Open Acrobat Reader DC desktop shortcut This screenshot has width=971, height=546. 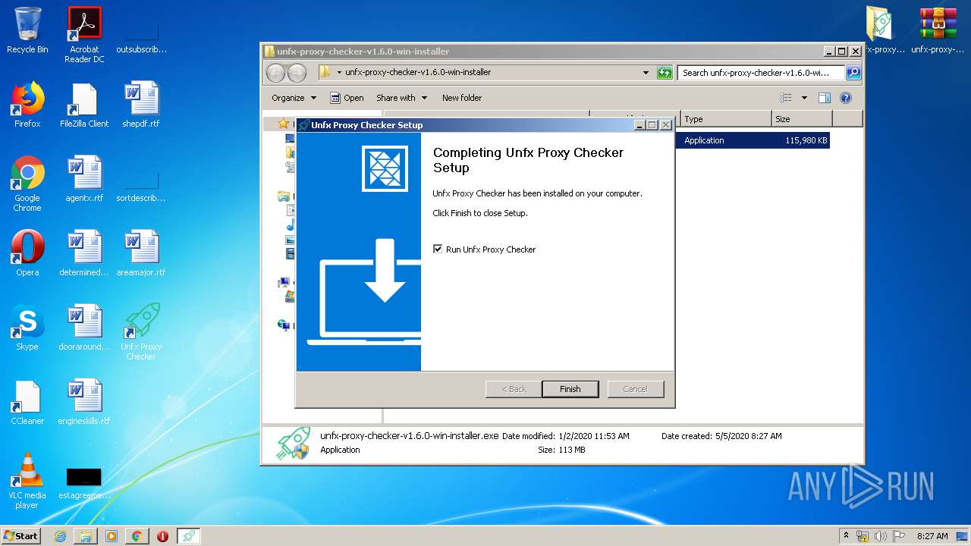click(x=84, y=35)
